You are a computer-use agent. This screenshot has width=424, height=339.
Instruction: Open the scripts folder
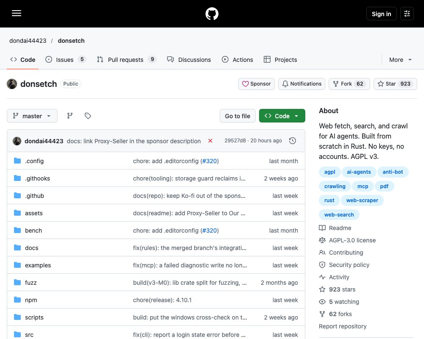click(34, 317)
